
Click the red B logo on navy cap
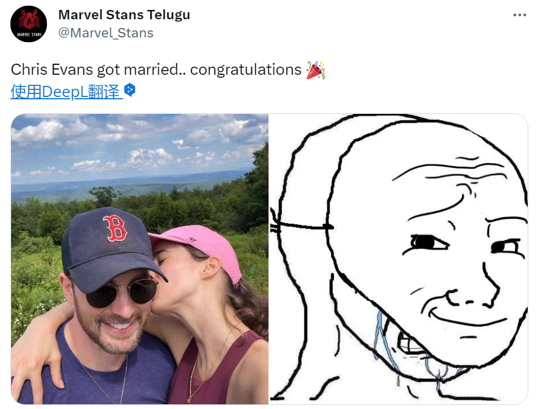tap(115, 228)
